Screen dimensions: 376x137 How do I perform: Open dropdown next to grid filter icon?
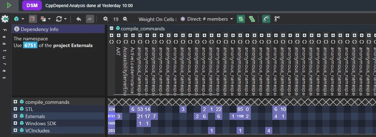49,19
